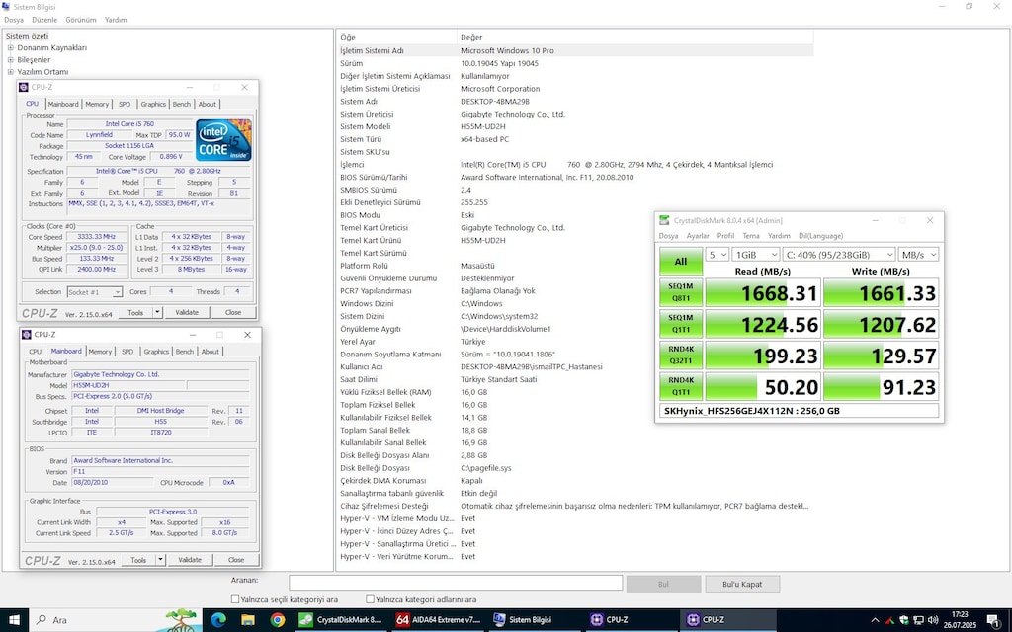Open Tema menu in CrystalDiskMark
1012x632 pixels.
click(751, 236)
